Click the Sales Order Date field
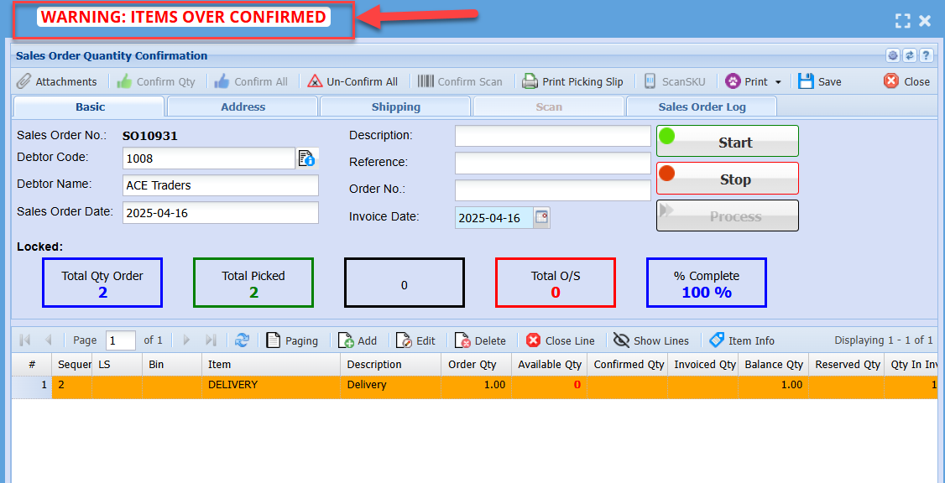The image size is (945, 483). (221, 213)
